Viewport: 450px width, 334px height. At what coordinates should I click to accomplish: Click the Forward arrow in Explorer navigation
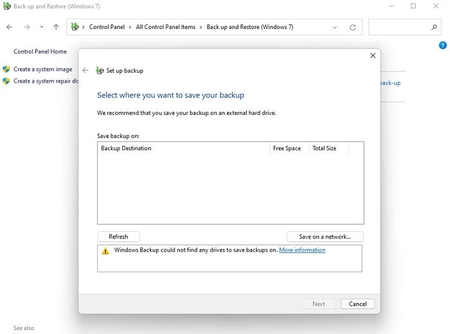click(x=27, y=27)
